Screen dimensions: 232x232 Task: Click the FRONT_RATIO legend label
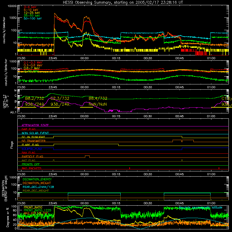33,207
